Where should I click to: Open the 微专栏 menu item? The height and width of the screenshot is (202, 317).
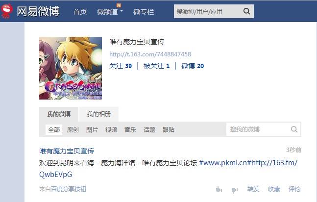tap(144, 12)
